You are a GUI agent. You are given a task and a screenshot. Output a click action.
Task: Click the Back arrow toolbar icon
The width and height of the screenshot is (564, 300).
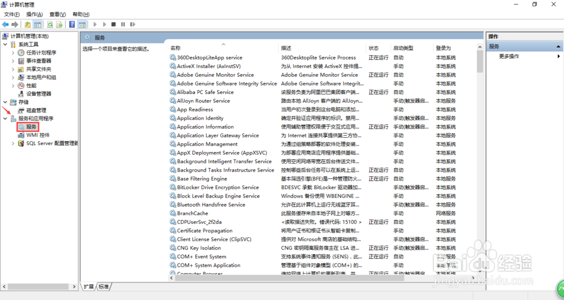[x=6, y=24]
